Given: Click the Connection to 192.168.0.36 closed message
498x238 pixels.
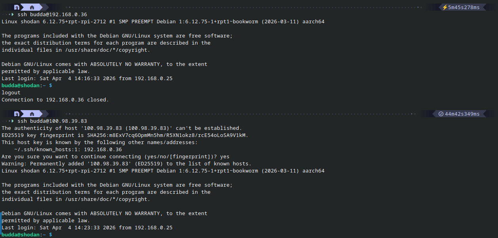Looking at the screenshot, I should 55,100.
